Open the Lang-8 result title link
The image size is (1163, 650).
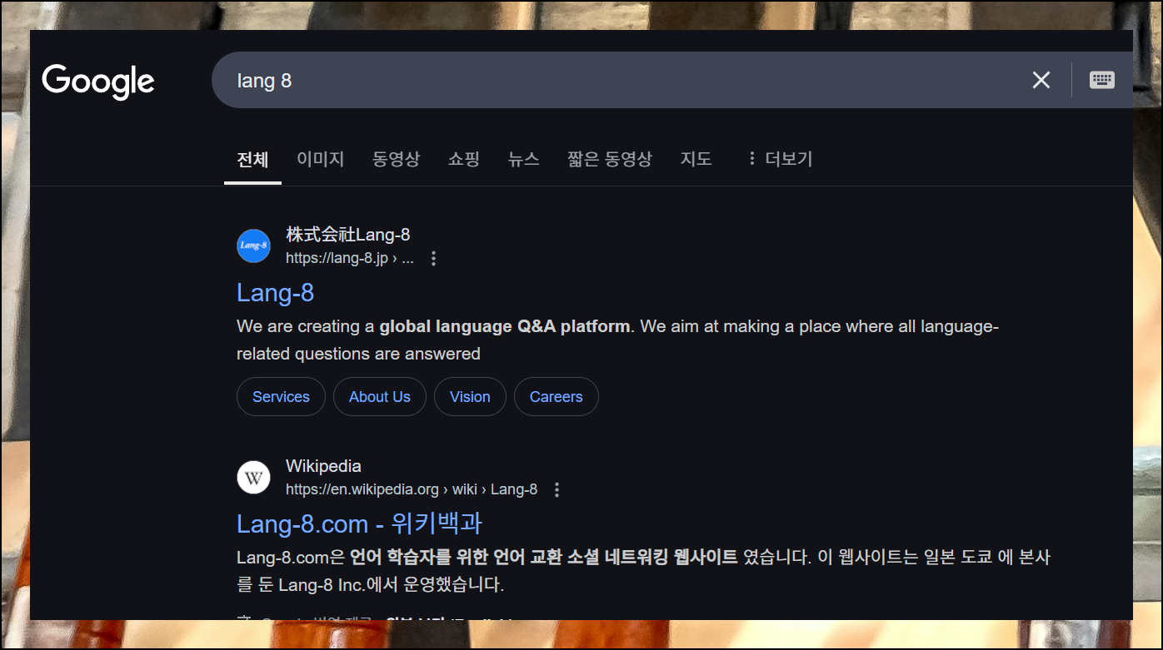275,293
